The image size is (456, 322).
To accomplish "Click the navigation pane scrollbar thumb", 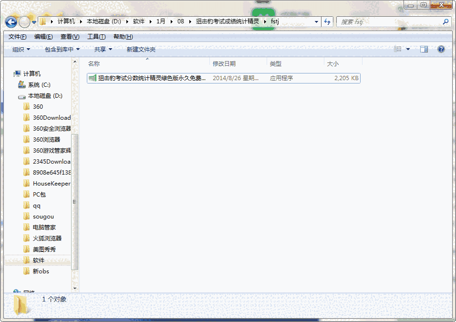I will [75, 202].
